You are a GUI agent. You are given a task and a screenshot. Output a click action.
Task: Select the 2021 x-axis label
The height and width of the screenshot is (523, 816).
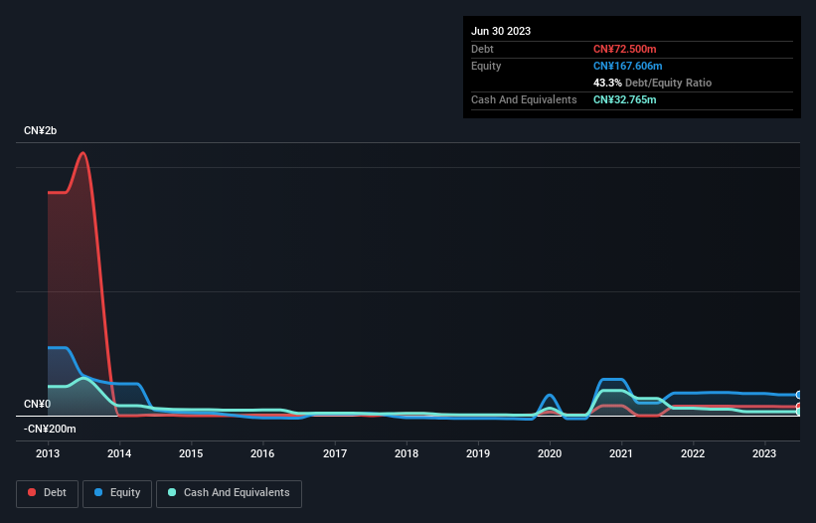(621, 453)
